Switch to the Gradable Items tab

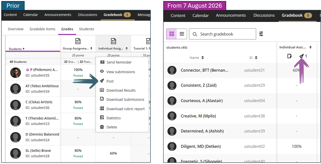coord(43,29)
